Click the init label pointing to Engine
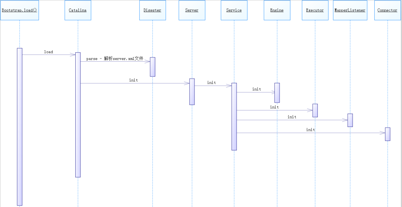The width and height of the screenshot is (402, 207). pos(256,89)
